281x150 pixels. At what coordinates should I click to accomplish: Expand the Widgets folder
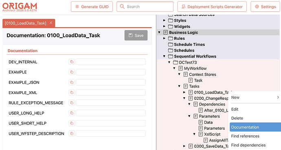point(164,26)
